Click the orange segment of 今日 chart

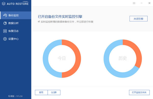pos(78,59)
